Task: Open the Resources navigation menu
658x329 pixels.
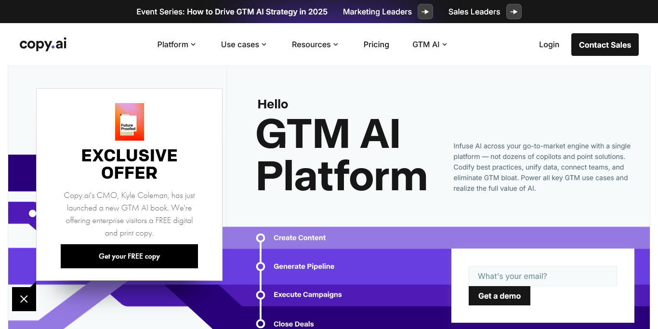Action: click(315, 44)
